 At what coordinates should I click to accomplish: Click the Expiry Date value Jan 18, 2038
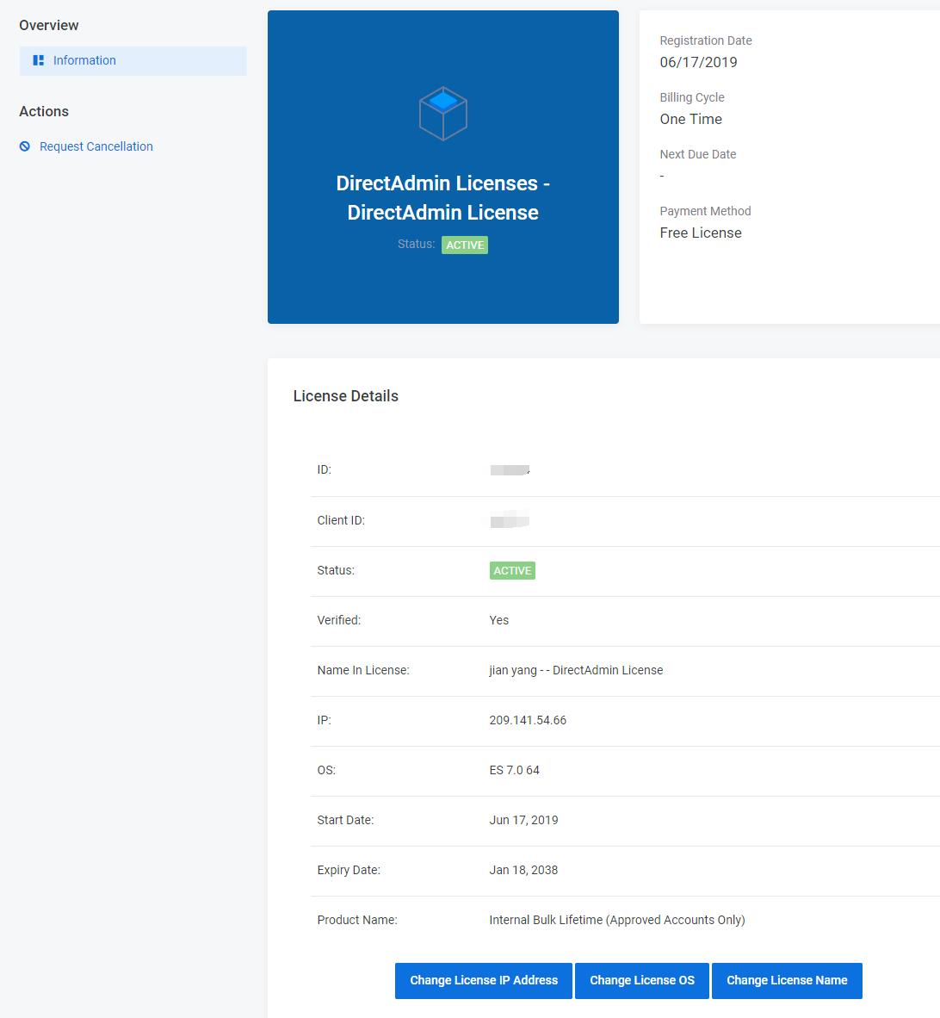(x=523, y=870)
